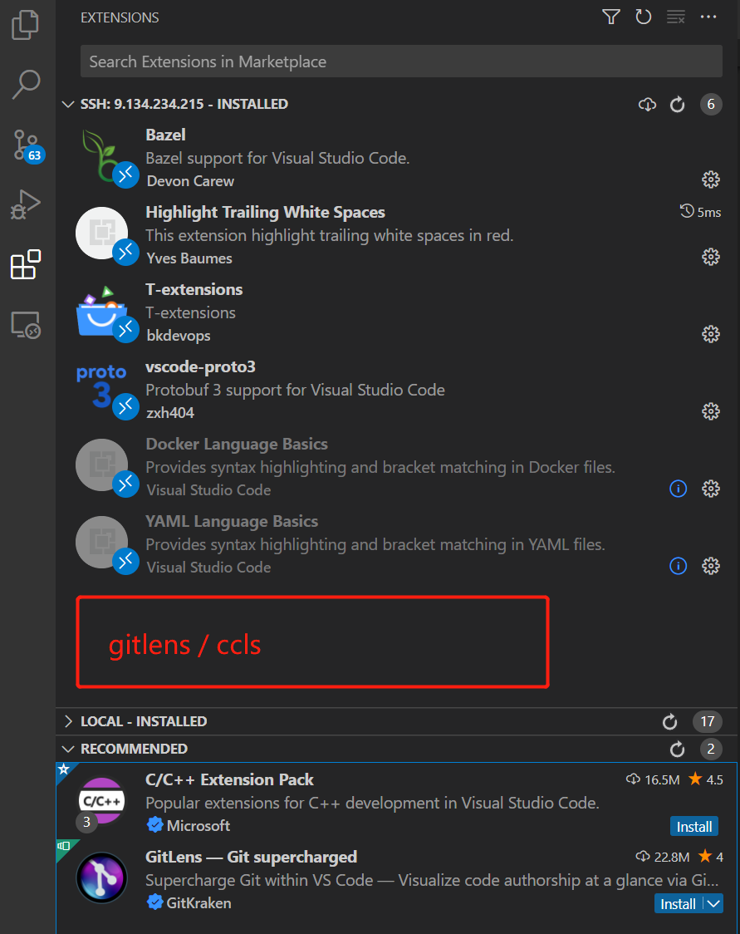
Task: Filter the extensions list
Action: pyautogui.click(x=610, y=17)
